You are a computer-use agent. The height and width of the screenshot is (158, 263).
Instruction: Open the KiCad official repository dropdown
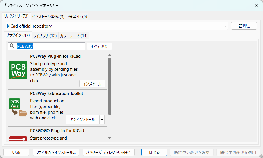point(117,26)
